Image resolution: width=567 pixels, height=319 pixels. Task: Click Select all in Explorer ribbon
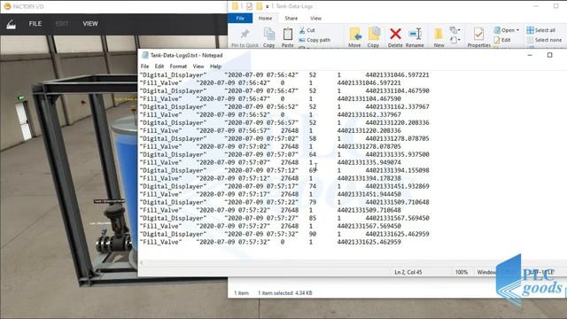[x=541, y=30]
